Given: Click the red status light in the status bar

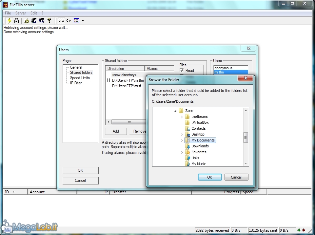Looking at the screenshot, I should pyautogui.click(x=304, y=230).
